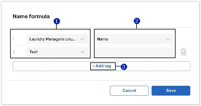
Task: Click the dashed Add tag drop area
Action: point(102,66)
